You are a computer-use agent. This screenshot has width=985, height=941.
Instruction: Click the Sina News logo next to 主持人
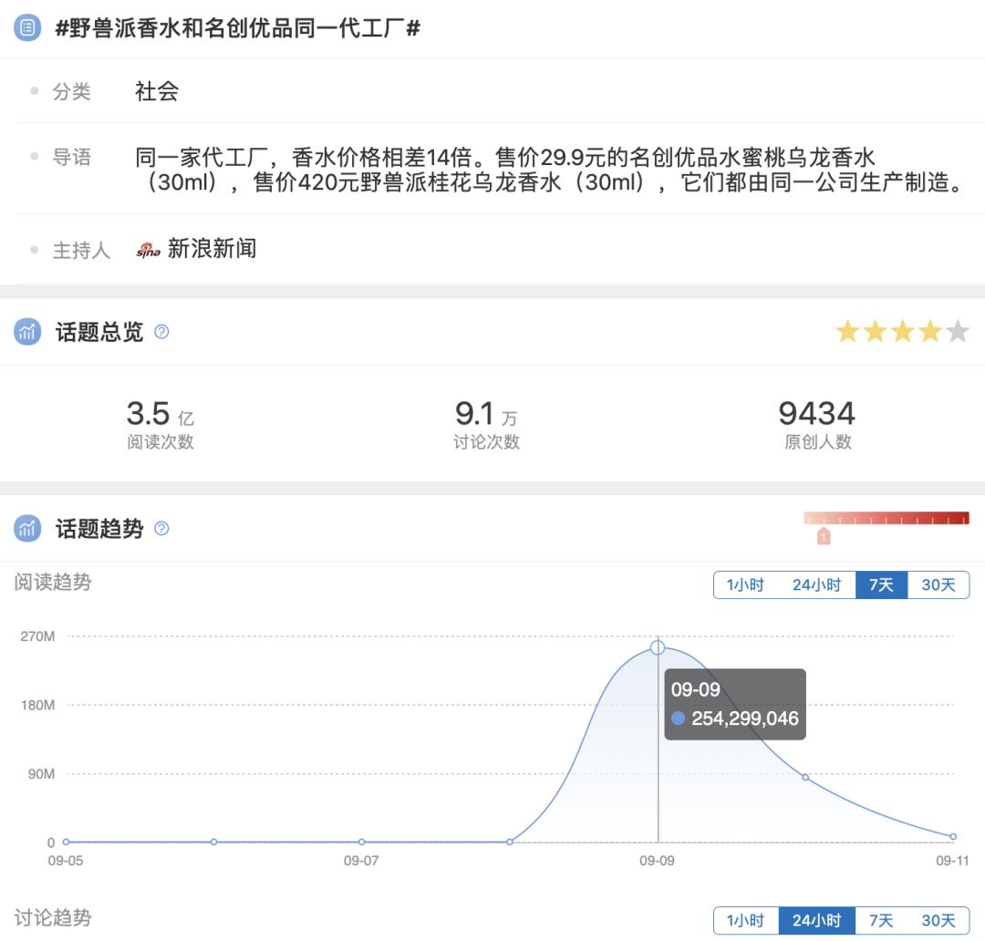[x=146, y=248]
